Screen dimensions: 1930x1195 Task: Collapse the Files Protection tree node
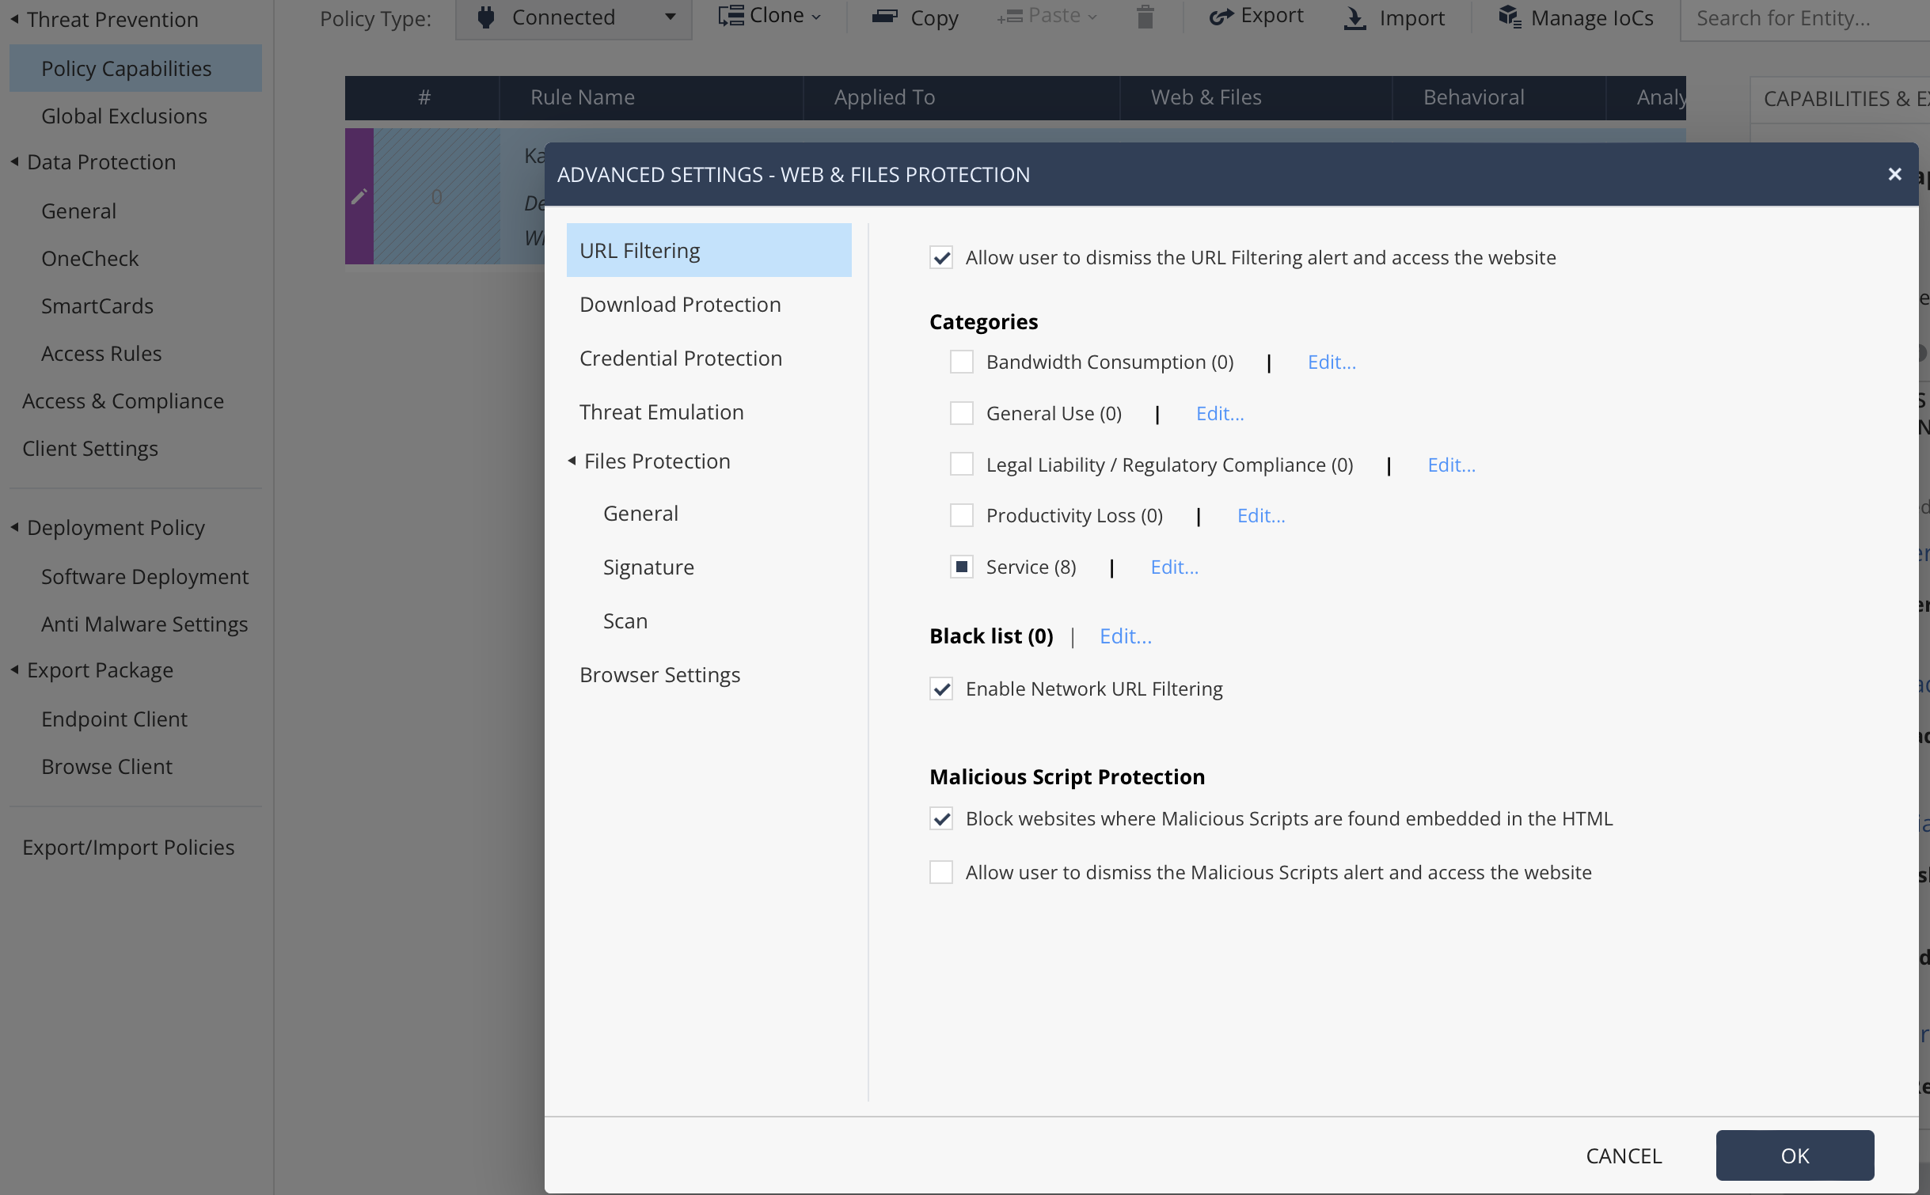pos(572,461)
